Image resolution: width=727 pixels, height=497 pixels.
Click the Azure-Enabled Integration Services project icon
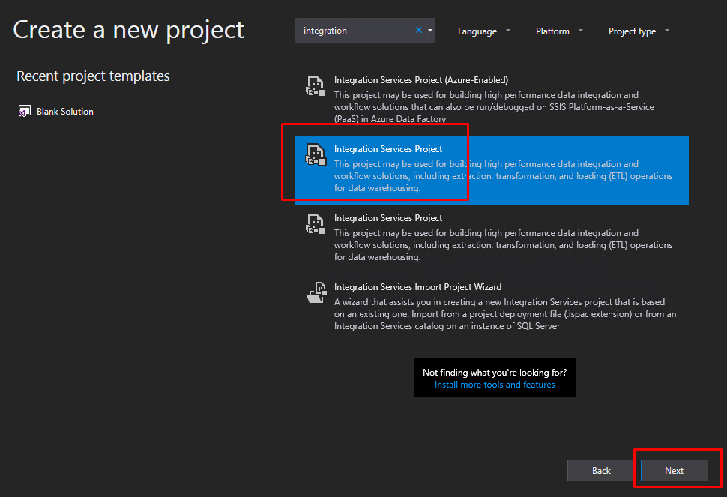click(x=316, y=86)
